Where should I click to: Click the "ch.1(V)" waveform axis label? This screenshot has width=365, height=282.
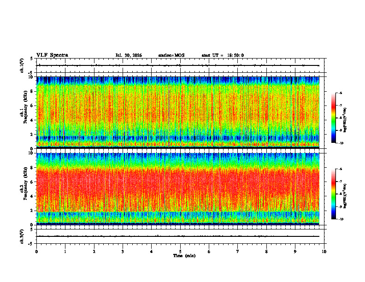coord(22,65)
